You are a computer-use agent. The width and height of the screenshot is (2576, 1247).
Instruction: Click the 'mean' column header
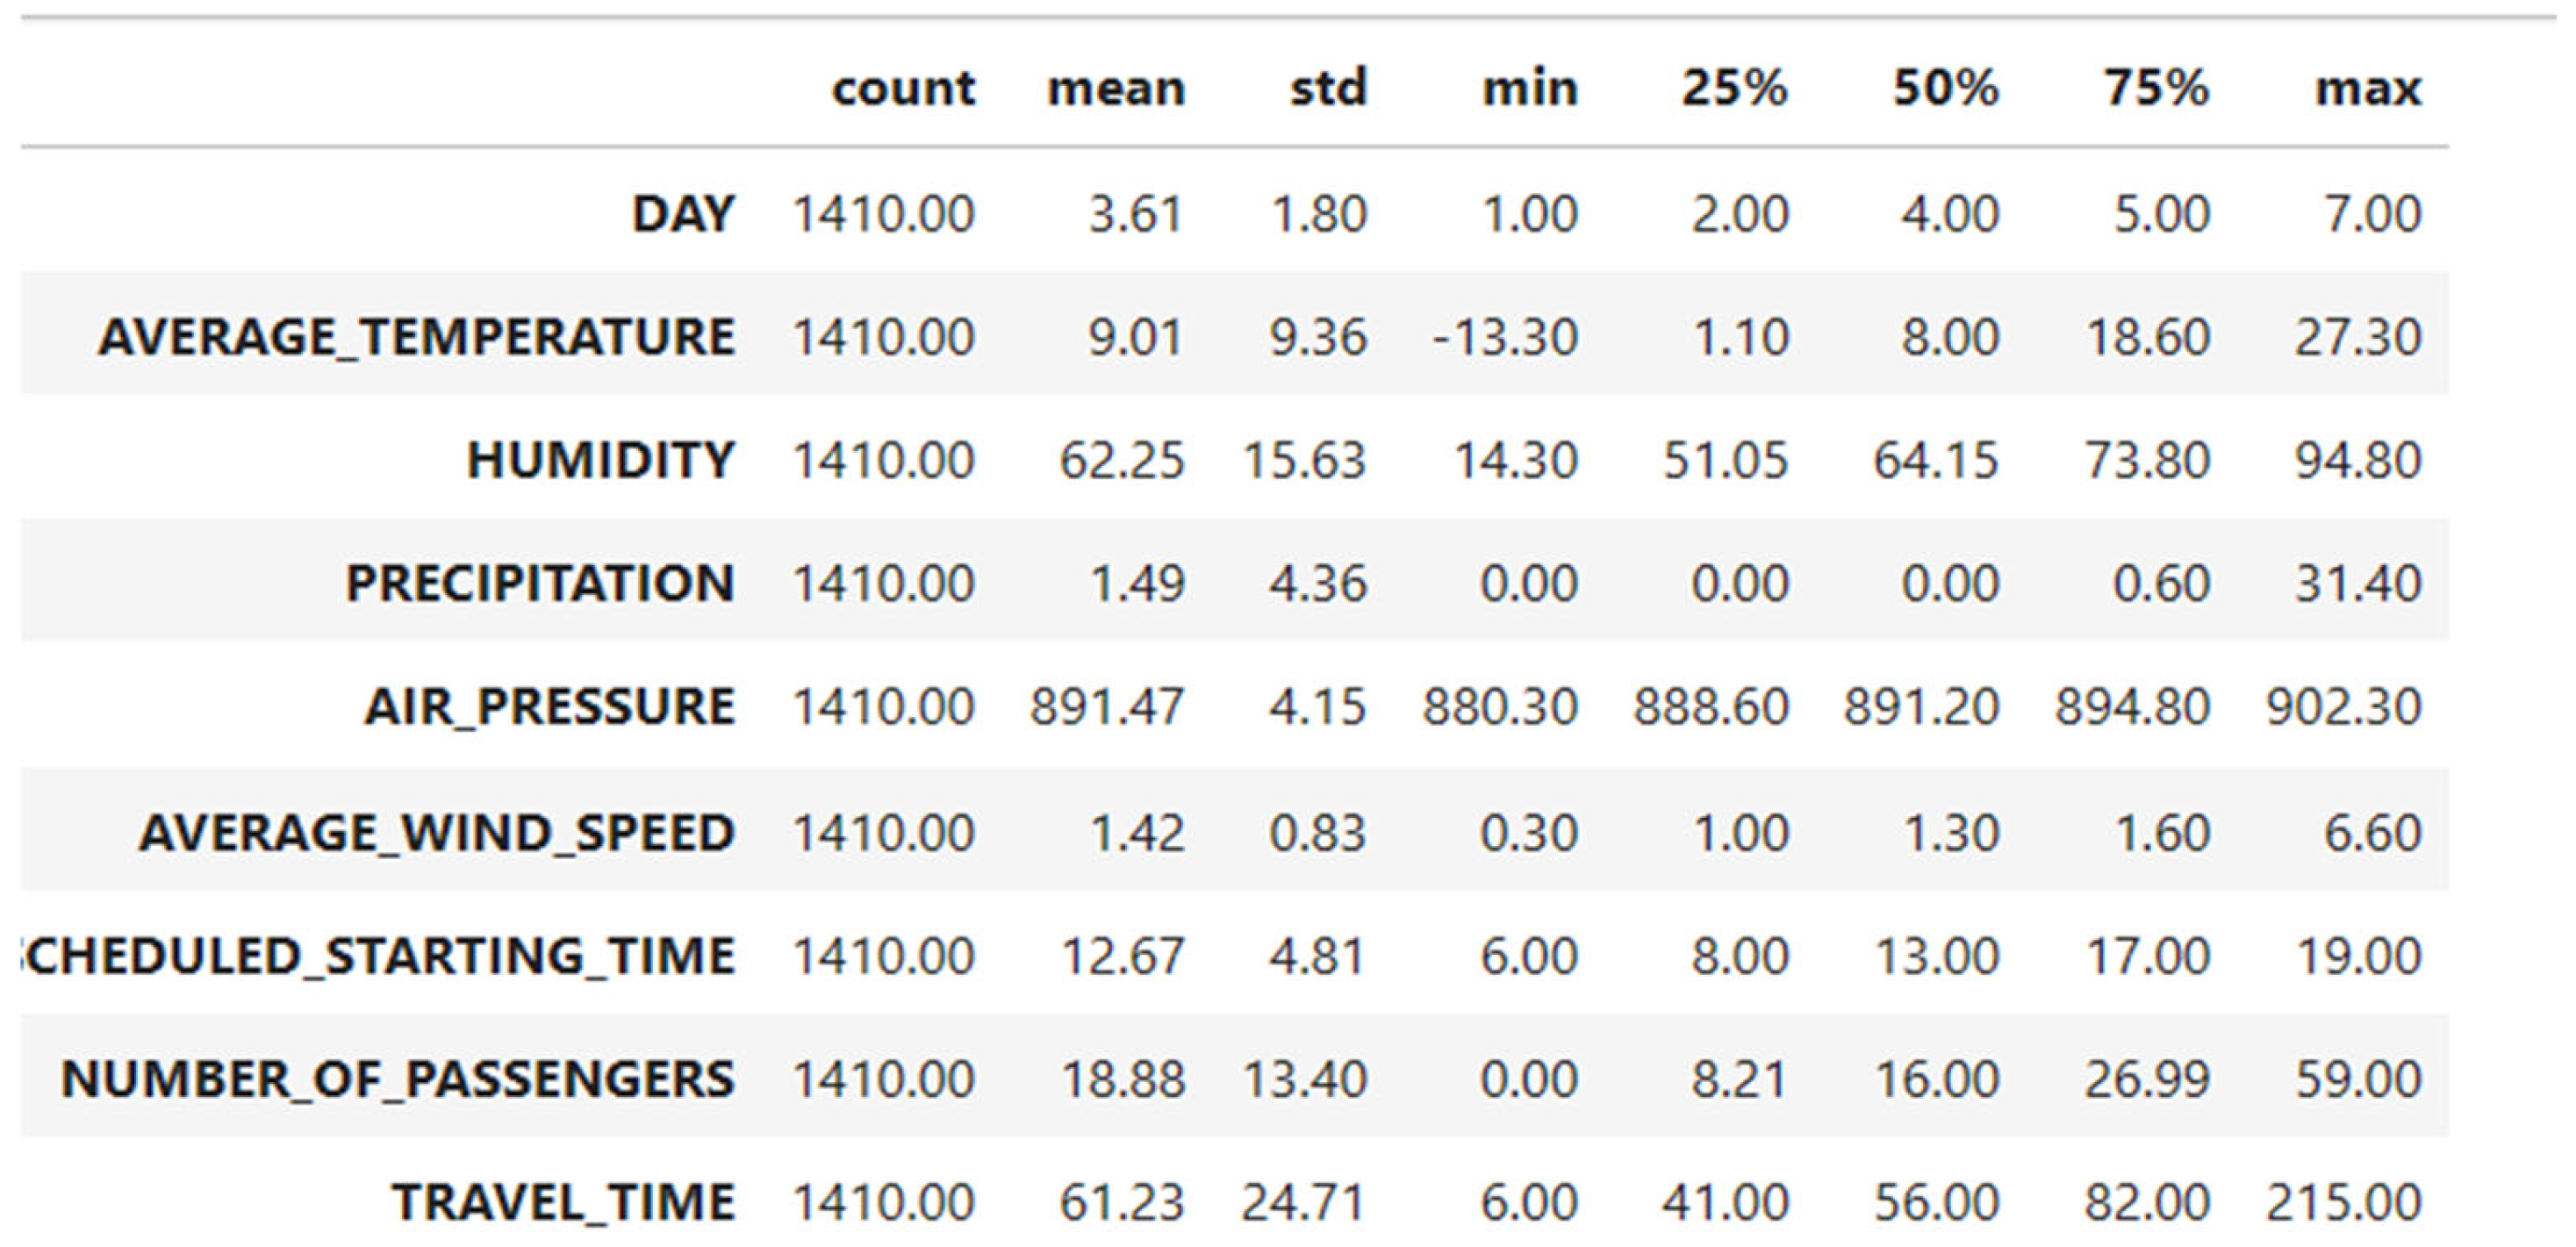click(1116, 88)
